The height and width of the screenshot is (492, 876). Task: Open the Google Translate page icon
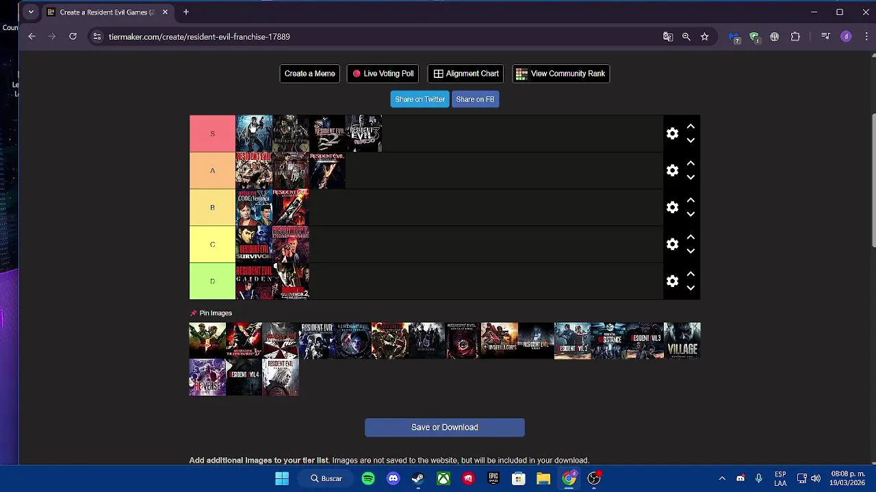point(668,36)
